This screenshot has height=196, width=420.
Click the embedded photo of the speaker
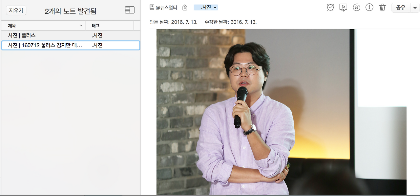pos(282,112)
